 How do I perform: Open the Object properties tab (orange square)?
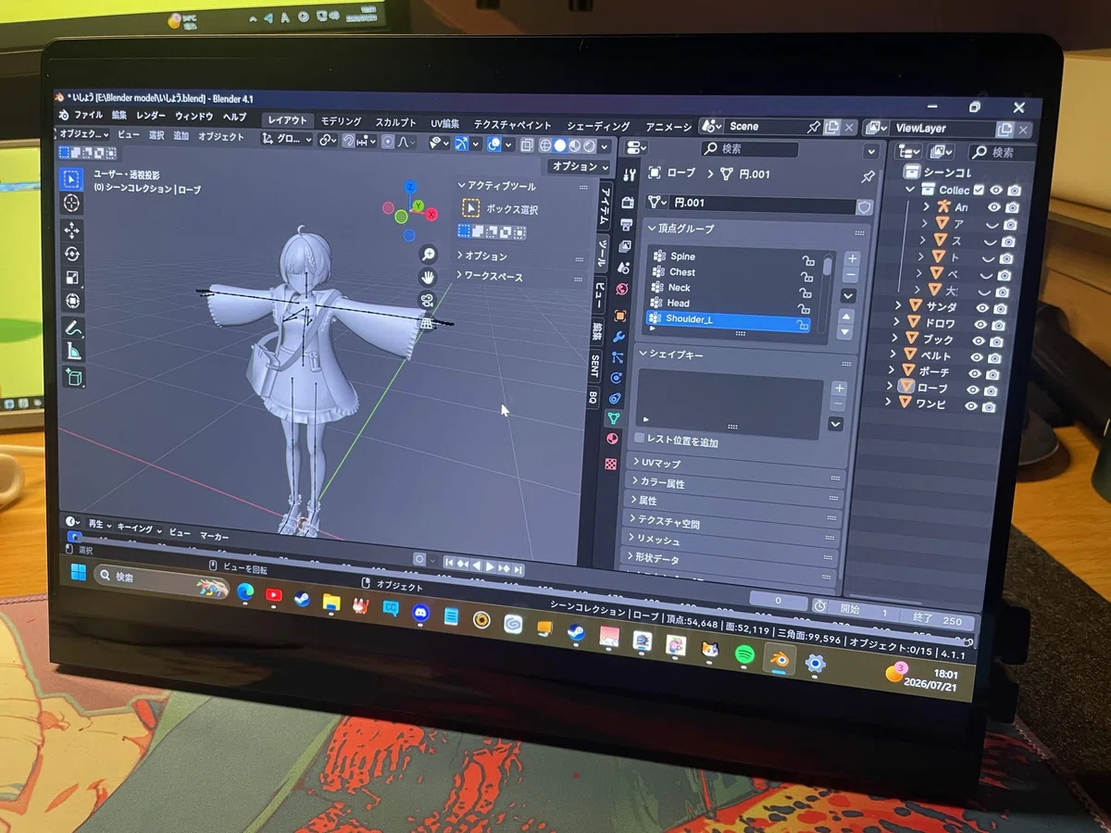click(620, 316)
